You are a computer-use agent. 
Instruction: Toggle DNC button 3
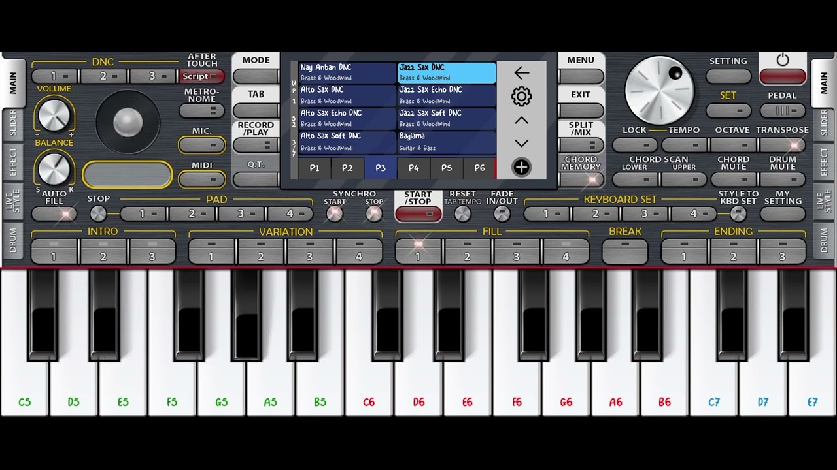pos(152,76)
